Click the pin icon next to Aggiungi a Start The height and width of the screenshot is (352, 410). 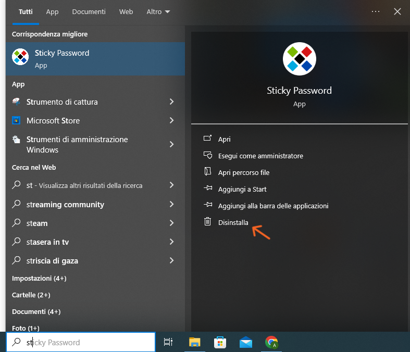click(208, 188)
